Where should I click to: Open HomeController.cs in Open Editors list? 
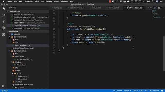pos(28,17)
